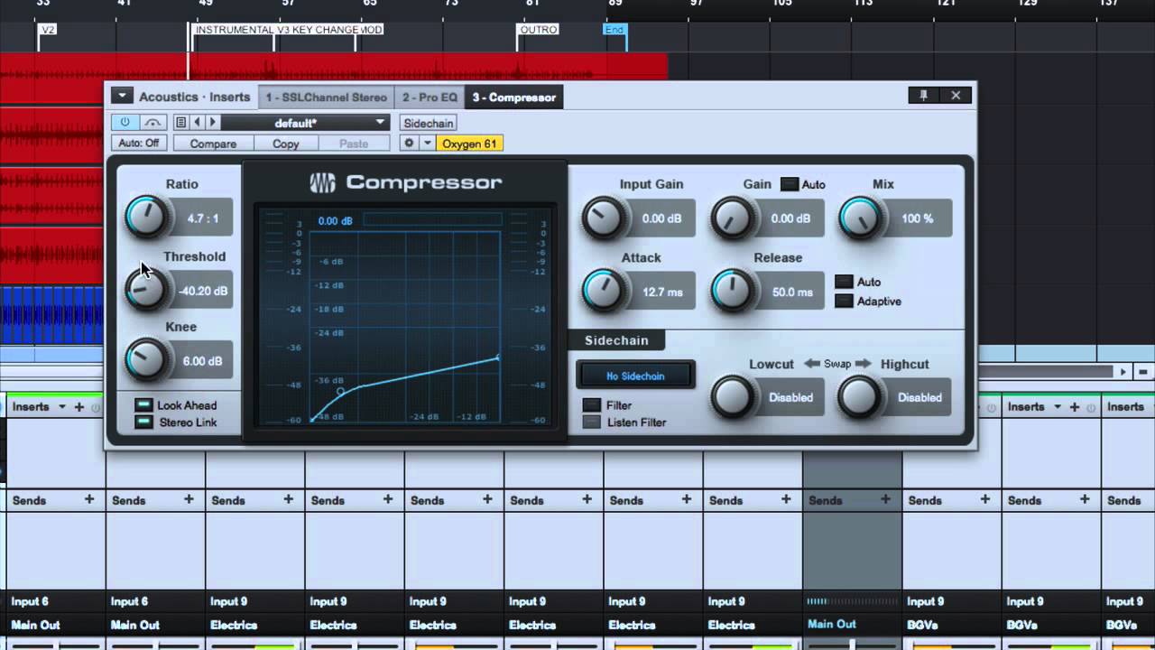This screenshot has width=1155, height=650.
Task: Add an insert on the channel left of the plugin window
Action: [x=80, y=407]
